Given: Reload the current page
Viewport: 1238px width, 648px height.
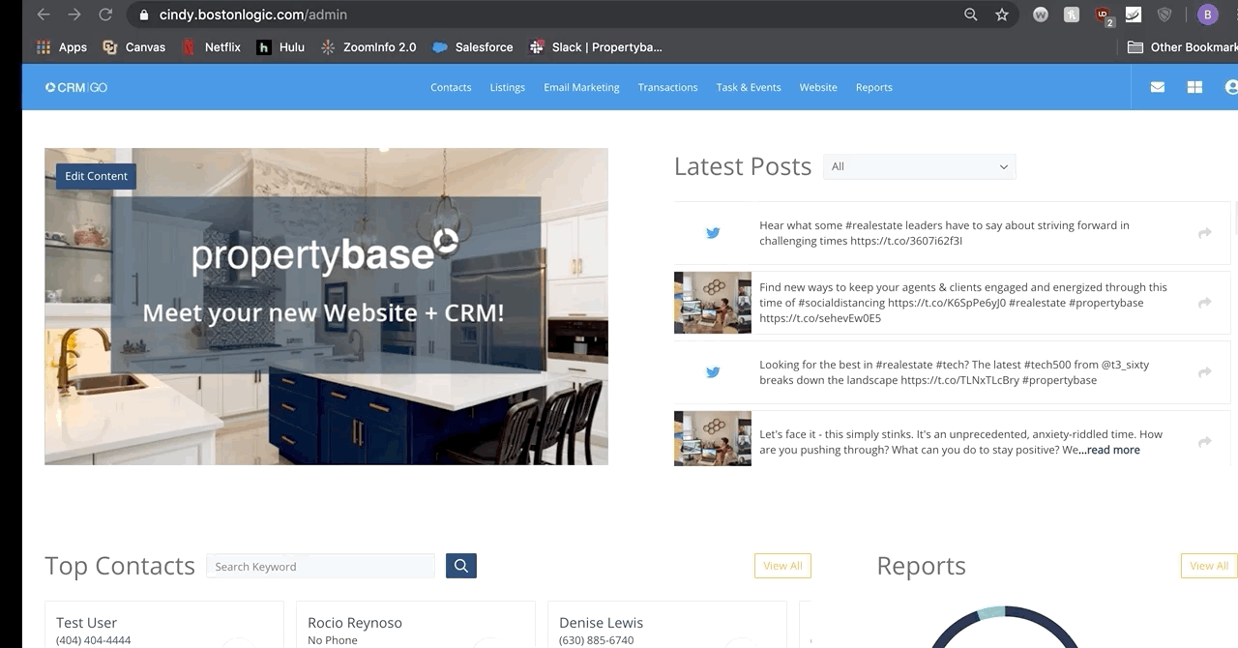Looking at the screenshot, I should tap(105, 15).
